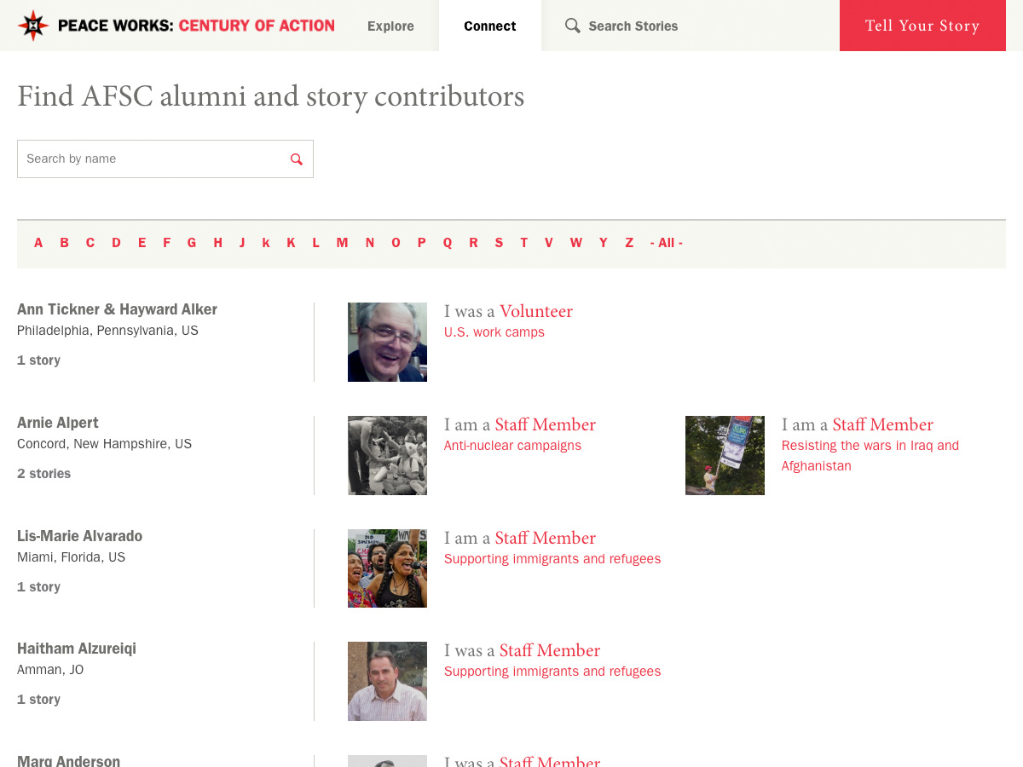Screen dimensions: 1023x767
Task: Open Lis-Marie Alvarado's story photo
Action: tap(387, 568)
